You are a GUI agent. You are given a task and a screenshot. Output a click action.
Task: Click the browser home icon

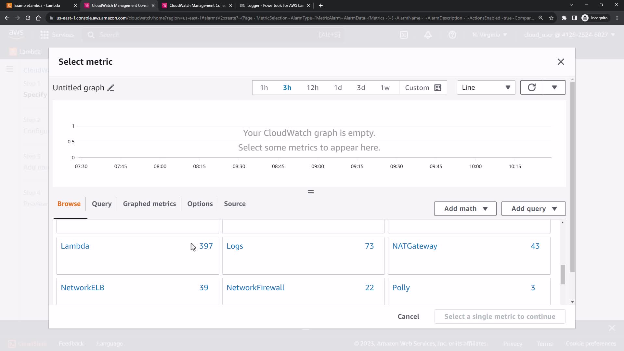[38, 18]
